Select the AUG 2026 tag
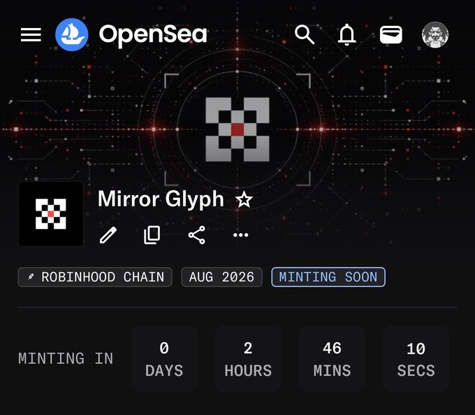Viewport: 475px width, 415px height. 221,277
